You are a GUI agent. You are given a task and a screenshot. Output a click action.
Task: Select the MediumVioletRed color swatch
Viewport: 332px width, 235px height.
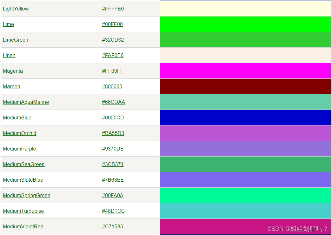pyautogui.click(x=246, y=227)
